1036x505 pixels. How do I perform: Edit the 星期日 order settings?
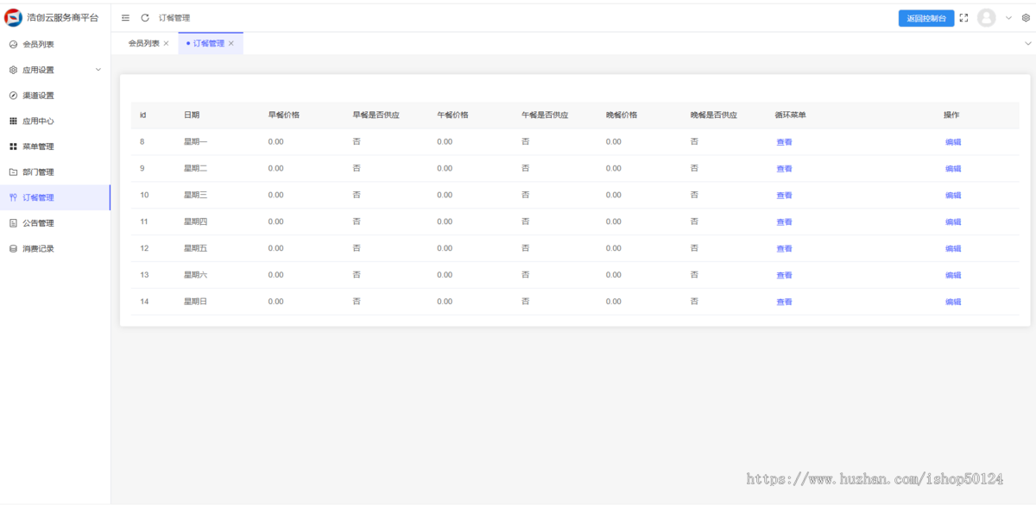(953, 302)
